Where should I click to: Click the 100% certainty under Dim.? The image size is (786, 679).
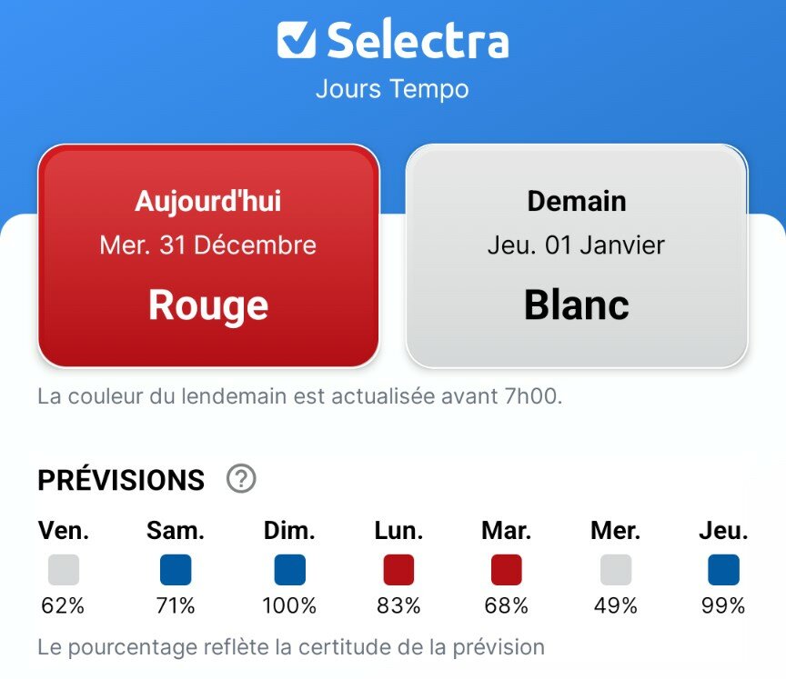(289, 605)
